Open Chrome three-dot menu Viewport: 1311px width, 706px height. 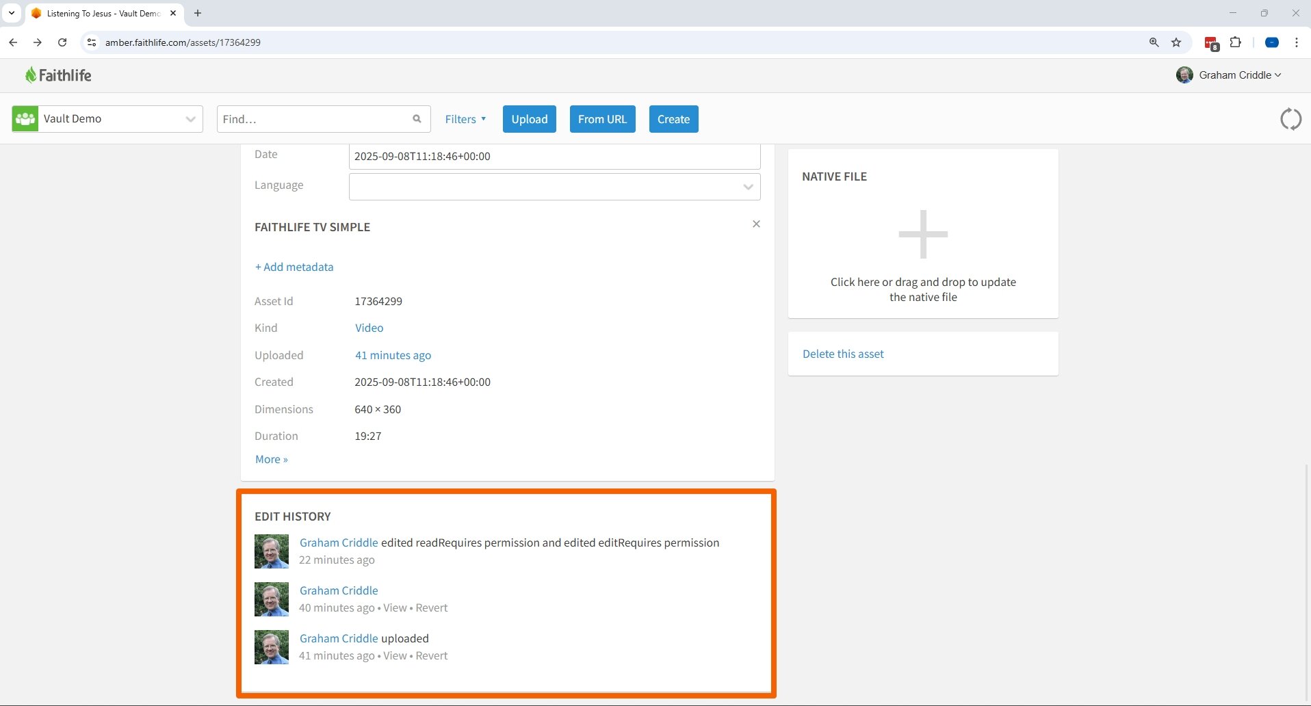1297,42
